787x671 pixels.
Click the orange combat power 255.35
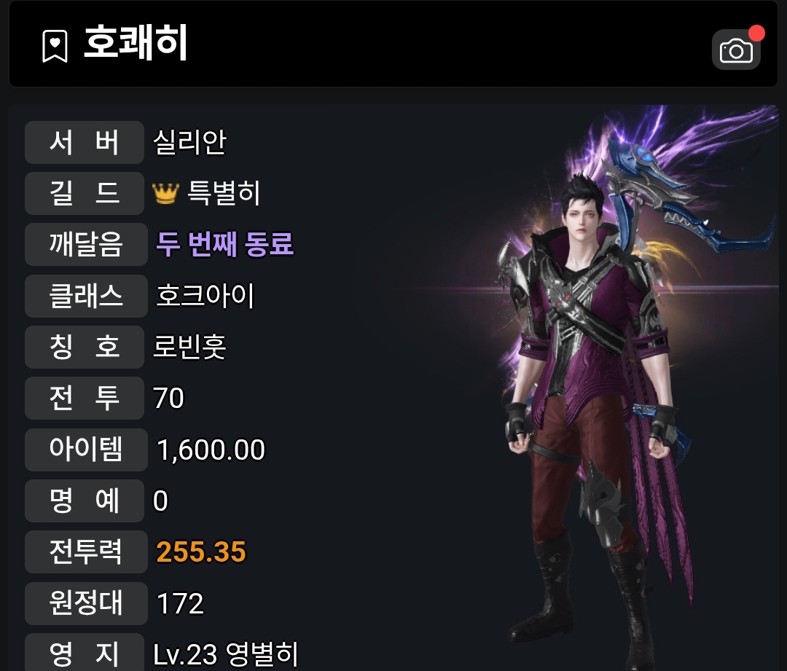click(201, 552)
